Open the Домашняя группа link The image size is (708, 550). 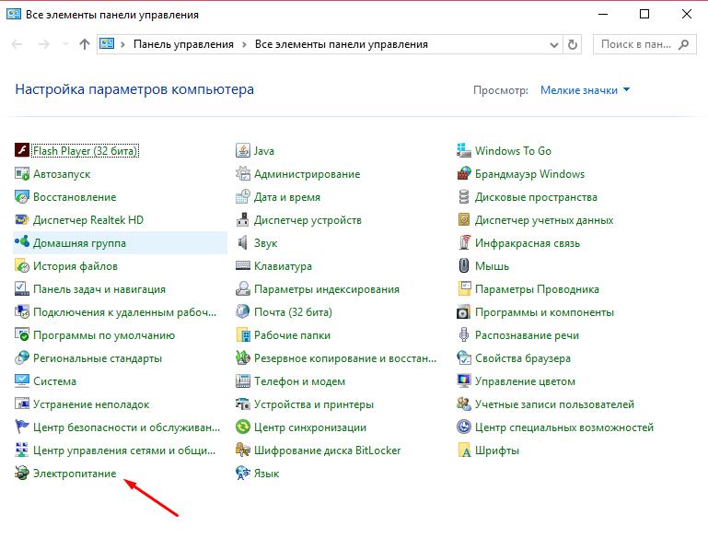tap(79, 243)
